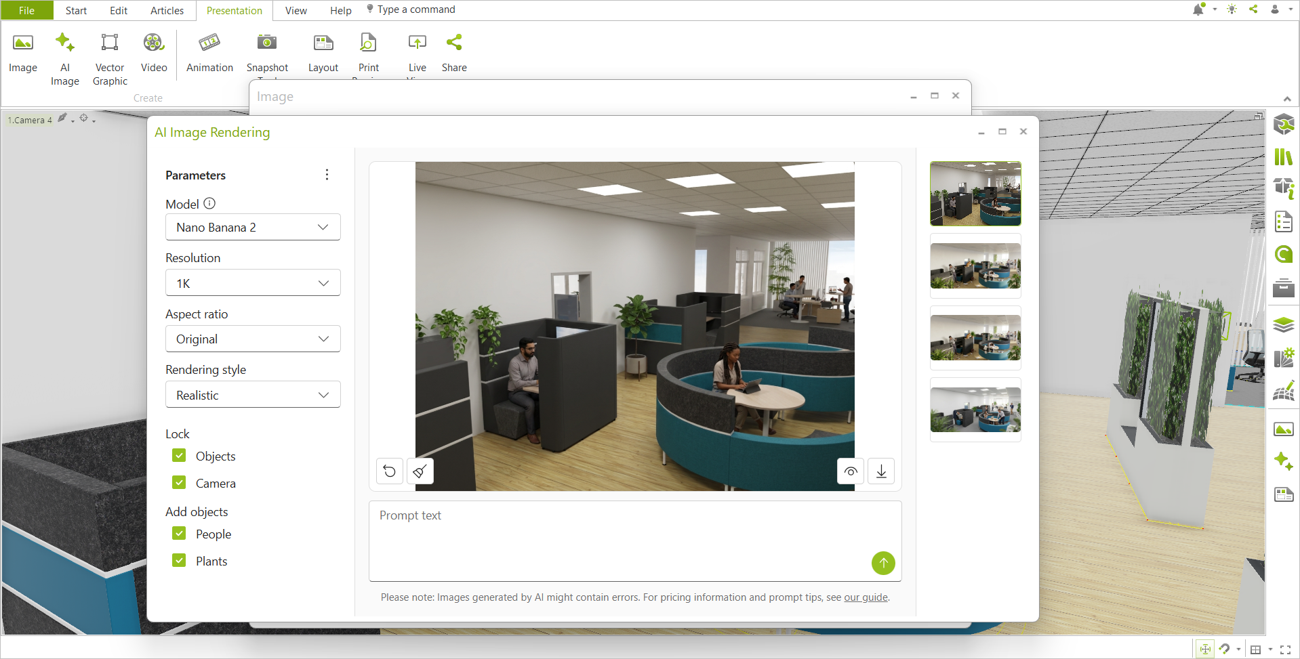Disable the People add objects checkbox
The height and width of the screenshot is (659, 1300).
tap(179, 534)
